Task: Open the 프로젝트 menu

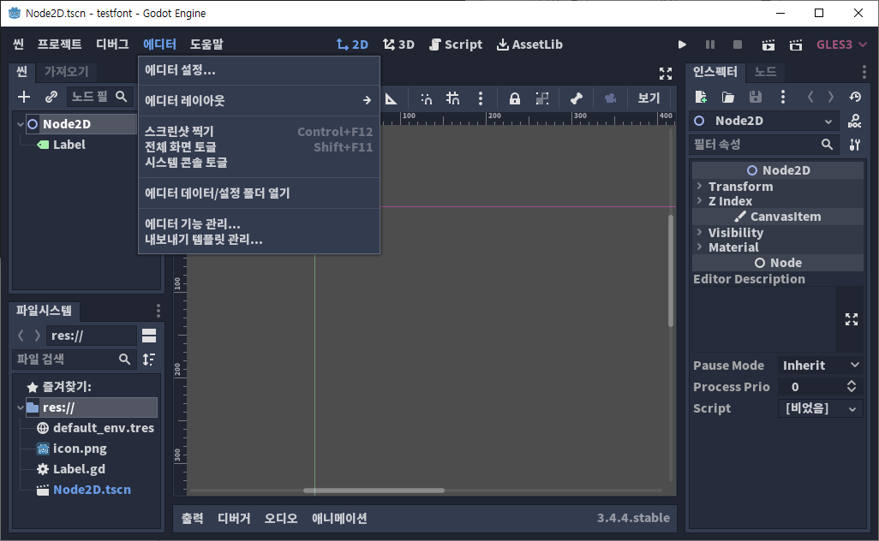Action: coord(59,45)
